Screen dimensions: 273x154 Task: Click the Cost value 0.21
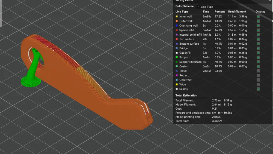pyautogui.click(x=215, y=109)
